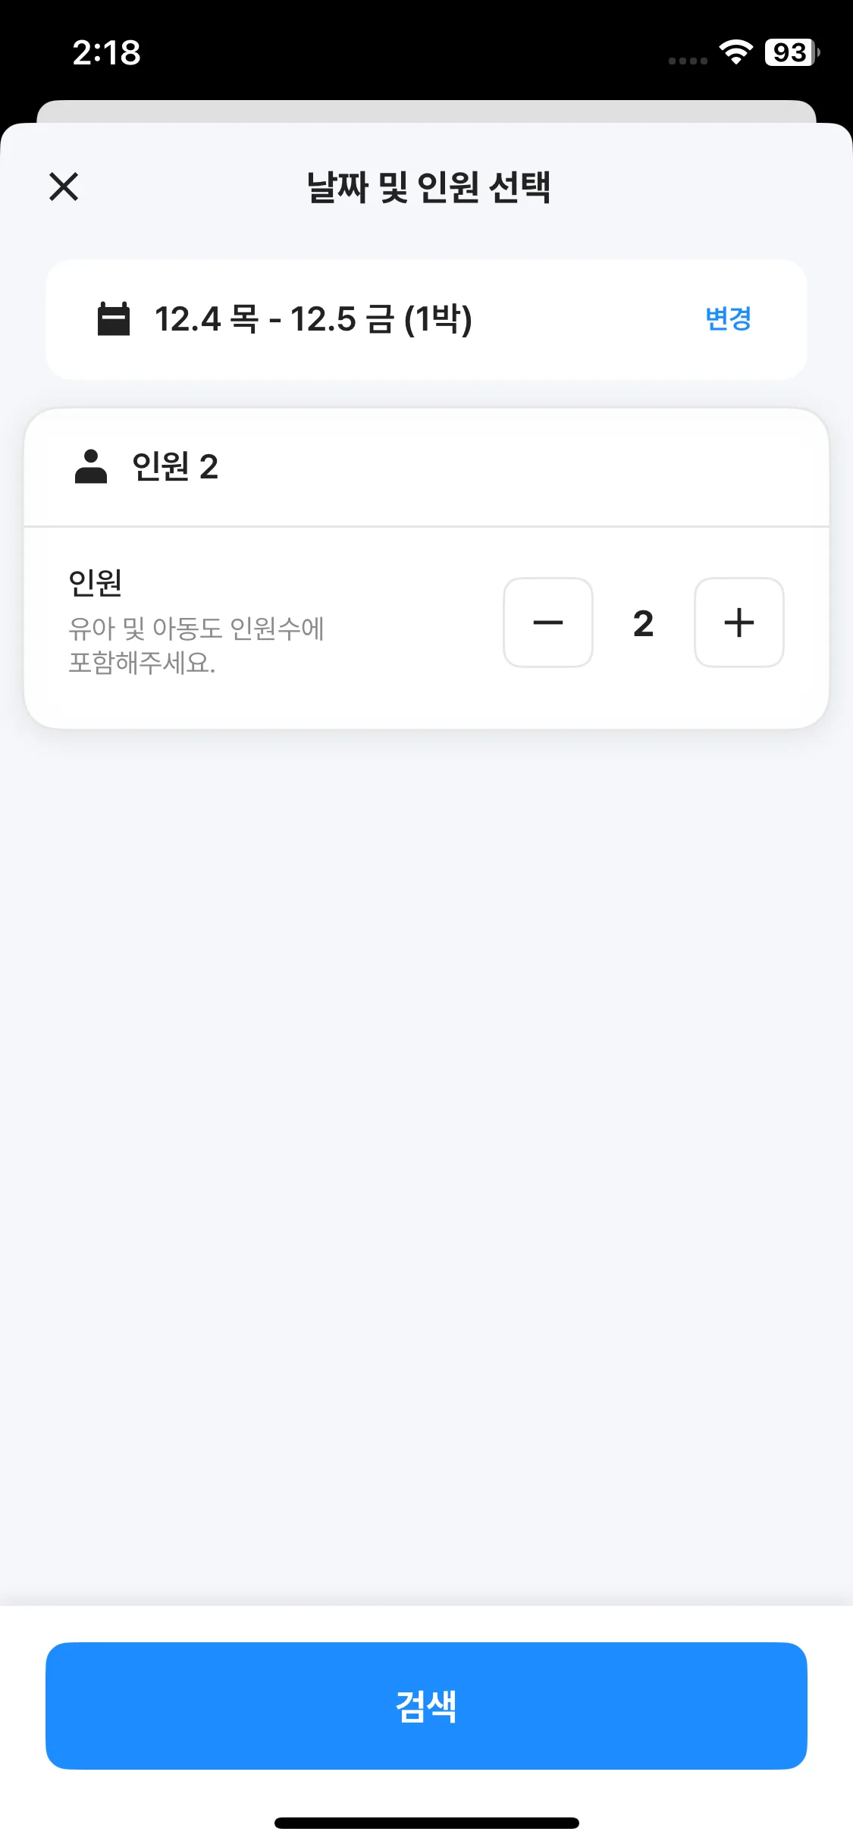Tap the Wi-Fi icon in status bar
This screenshot has width=853, height=1847.
coord(735,52)
